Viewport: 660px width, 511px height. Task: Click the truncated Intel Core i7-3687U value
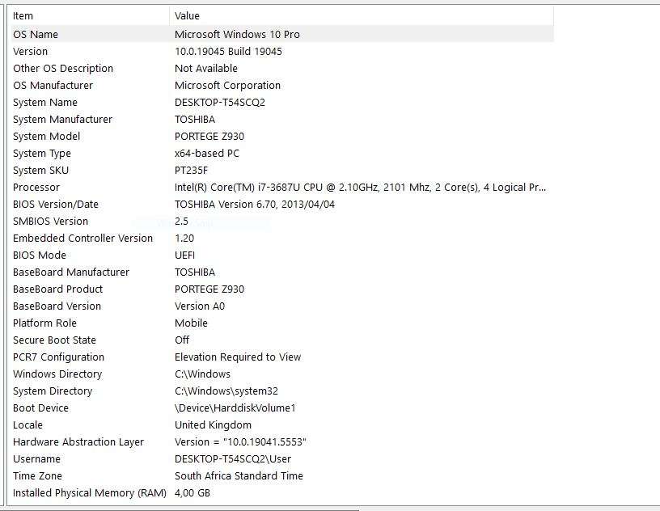(x=360, y=187)
